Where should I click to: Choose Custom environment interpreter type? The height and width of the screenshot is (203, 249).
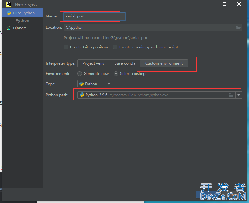click(x=164, y=63)
